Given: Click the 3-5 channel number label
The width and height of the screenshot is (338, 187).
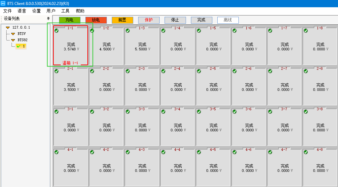Looking at the screenshot, I should tap(213, 109).
